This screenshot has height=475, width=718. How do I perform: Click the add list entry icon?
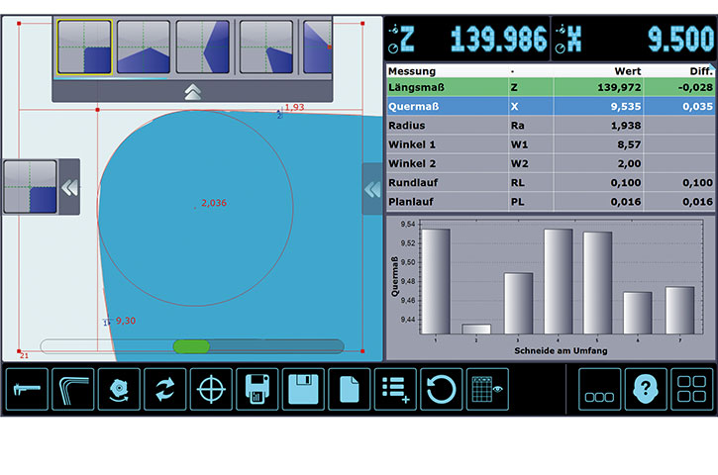395,390
